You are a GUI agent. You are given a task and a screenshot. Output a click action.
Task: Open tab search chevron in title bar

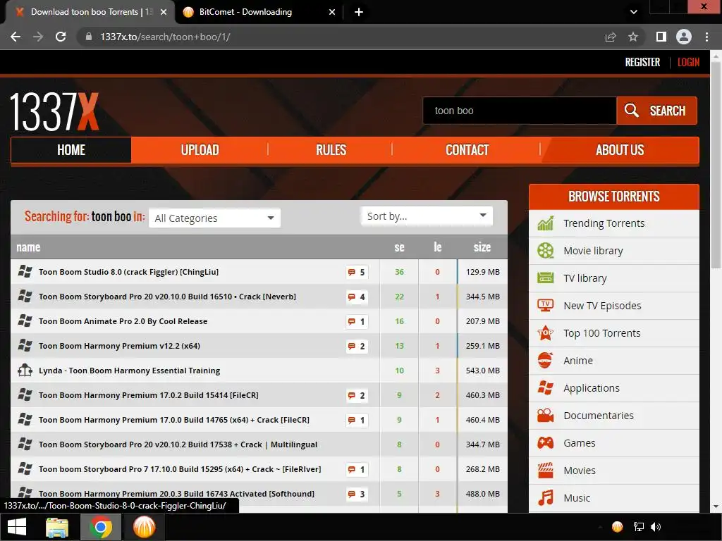coord(634,12)
